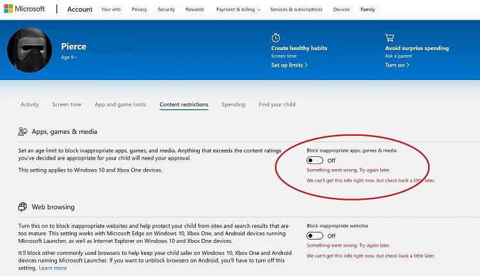Click the Create healthy habits heading
This screenshot has height=276, width=480.
(x=299, y=48)
